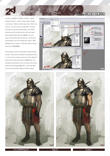The width and height of the screenshot is (110, 156).
Task: Open the Effects menu in menu bar
Action: click(52, 19)
